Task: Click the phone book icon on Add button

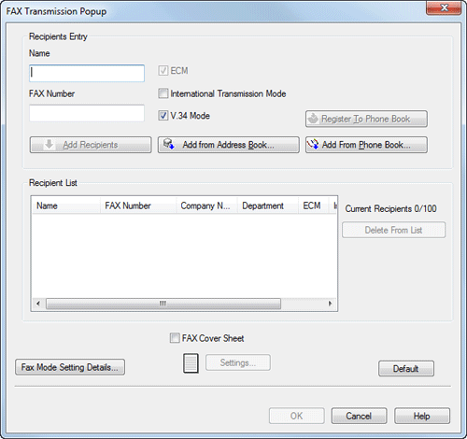Action: tap(313, 144)
